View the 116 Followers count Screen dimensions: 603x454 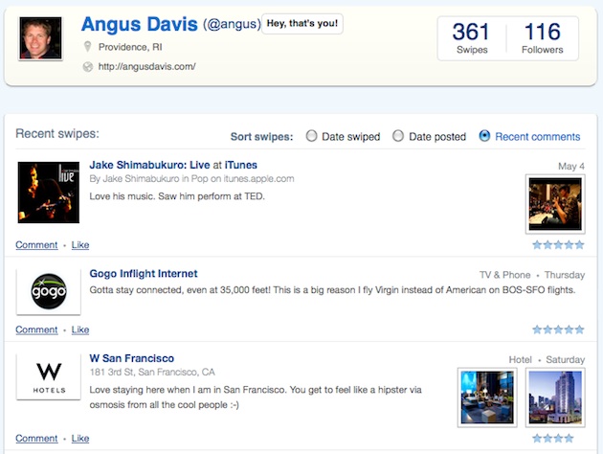(x=543, y=38)
